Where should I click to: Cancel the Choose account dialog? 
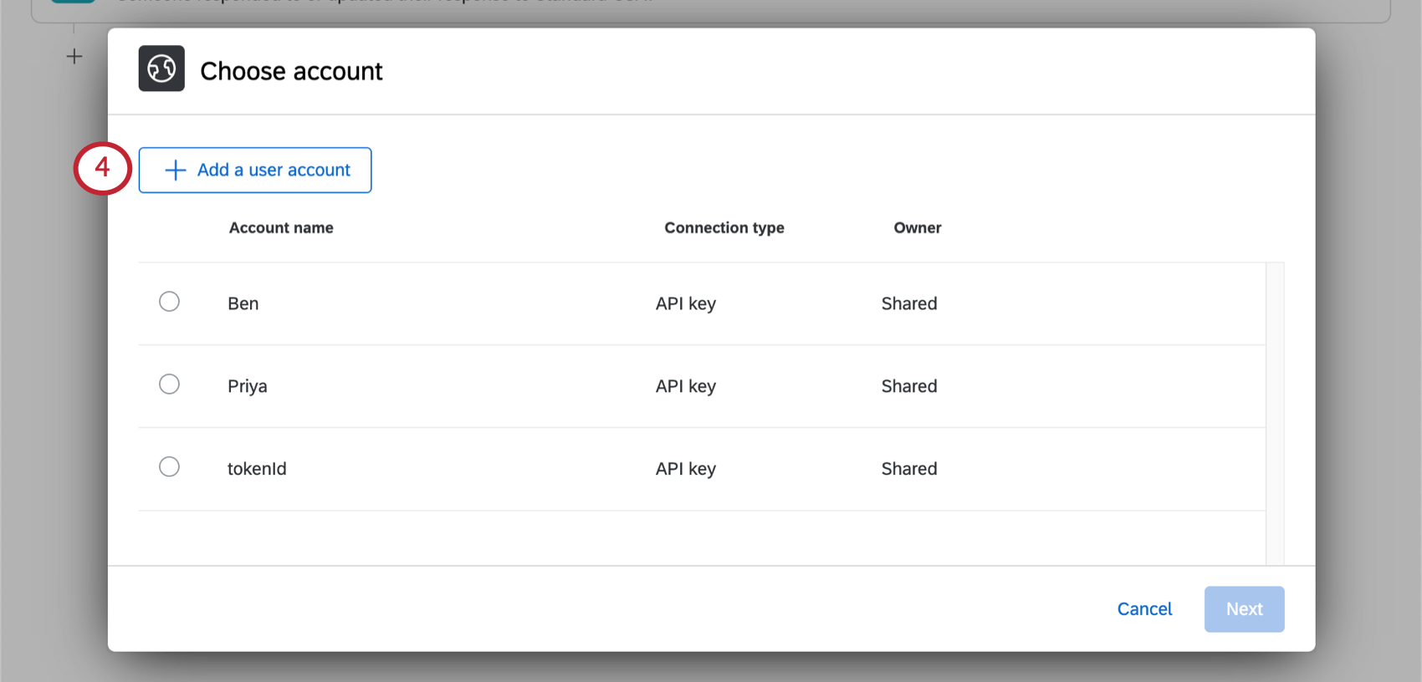coord(1144,609)
